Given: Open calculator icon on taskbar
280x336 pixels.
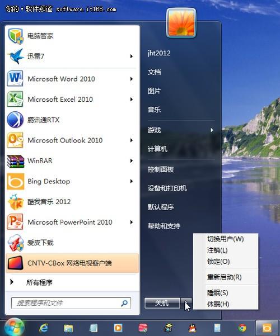Looking at the screenshot, I should [x=217, y=328].
